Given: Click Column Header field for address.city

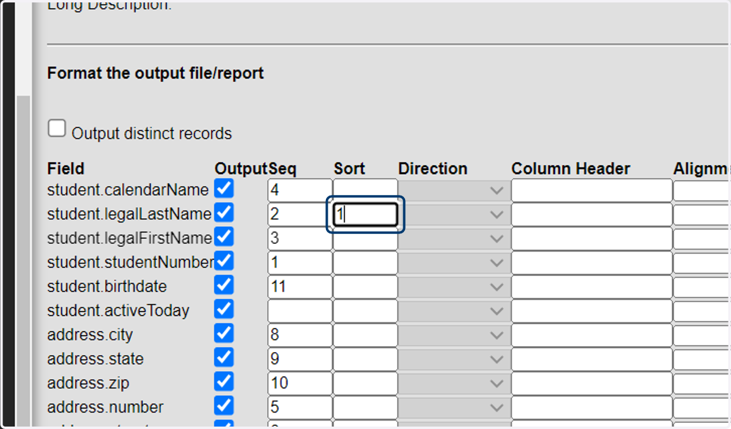Looking at the screenshot, I should 592,335.
